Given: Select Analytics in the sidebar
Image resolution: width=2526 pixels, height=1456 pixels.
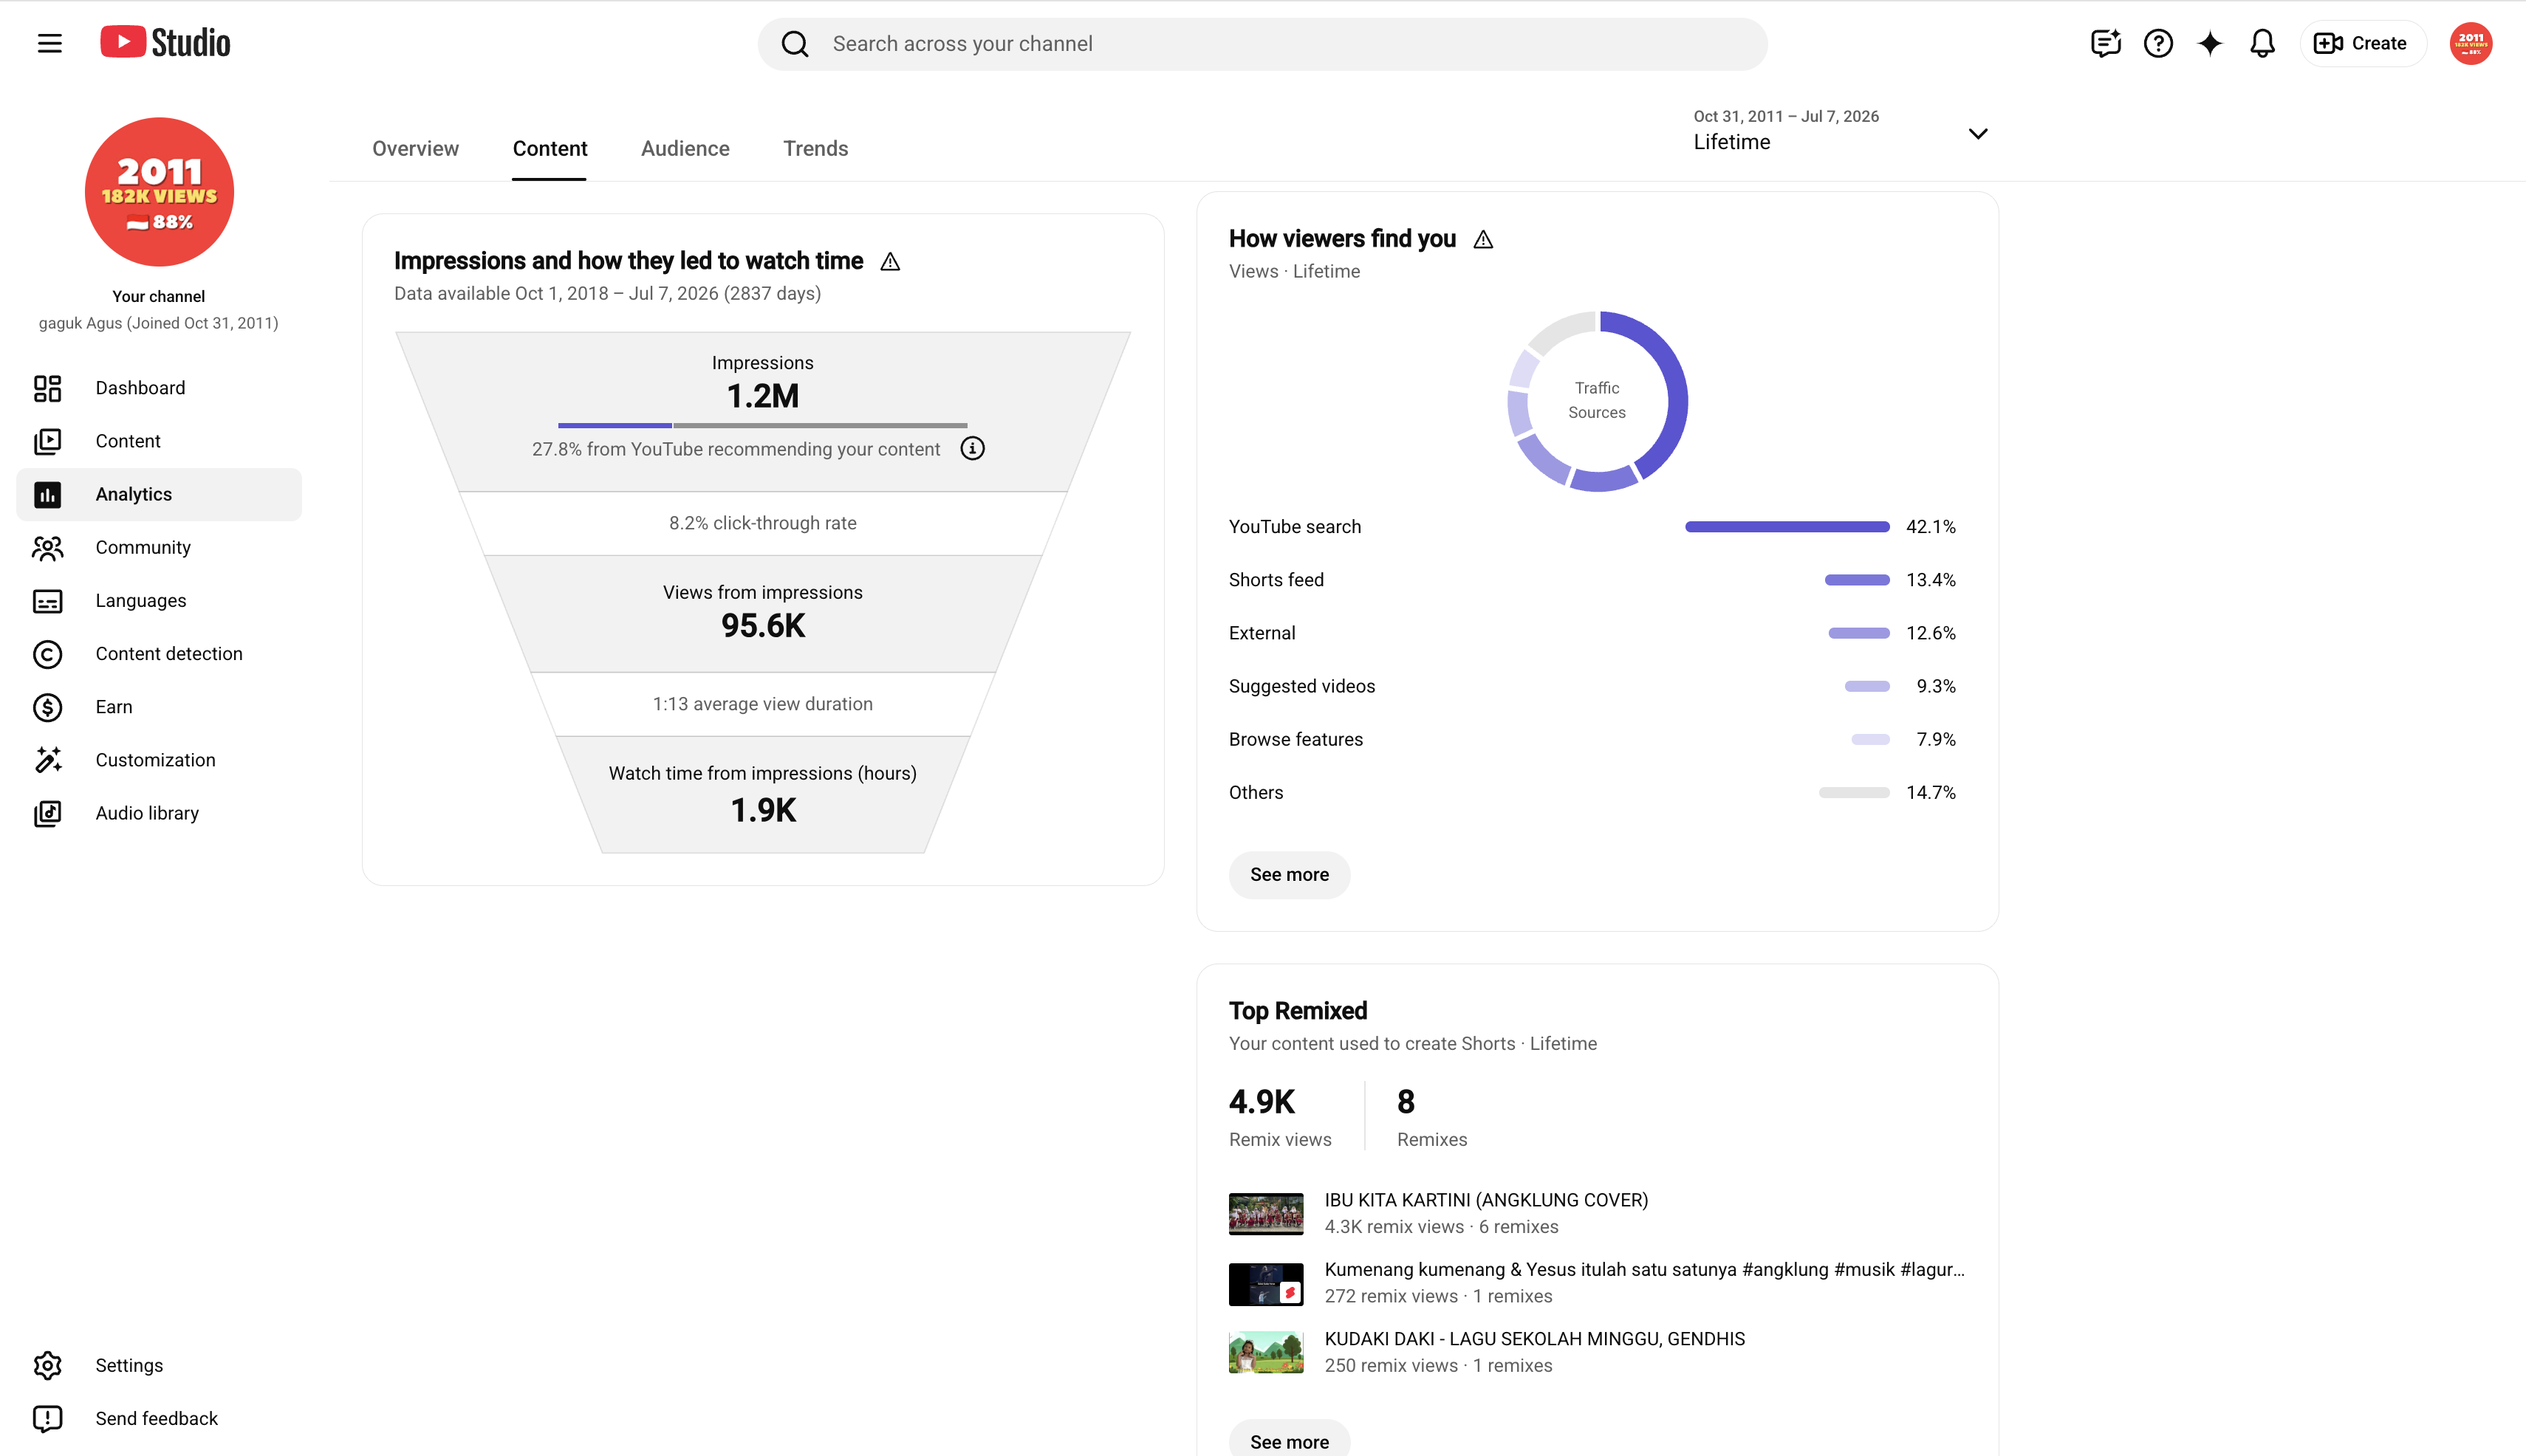Looking at the screenshot, I should point(159,494).
